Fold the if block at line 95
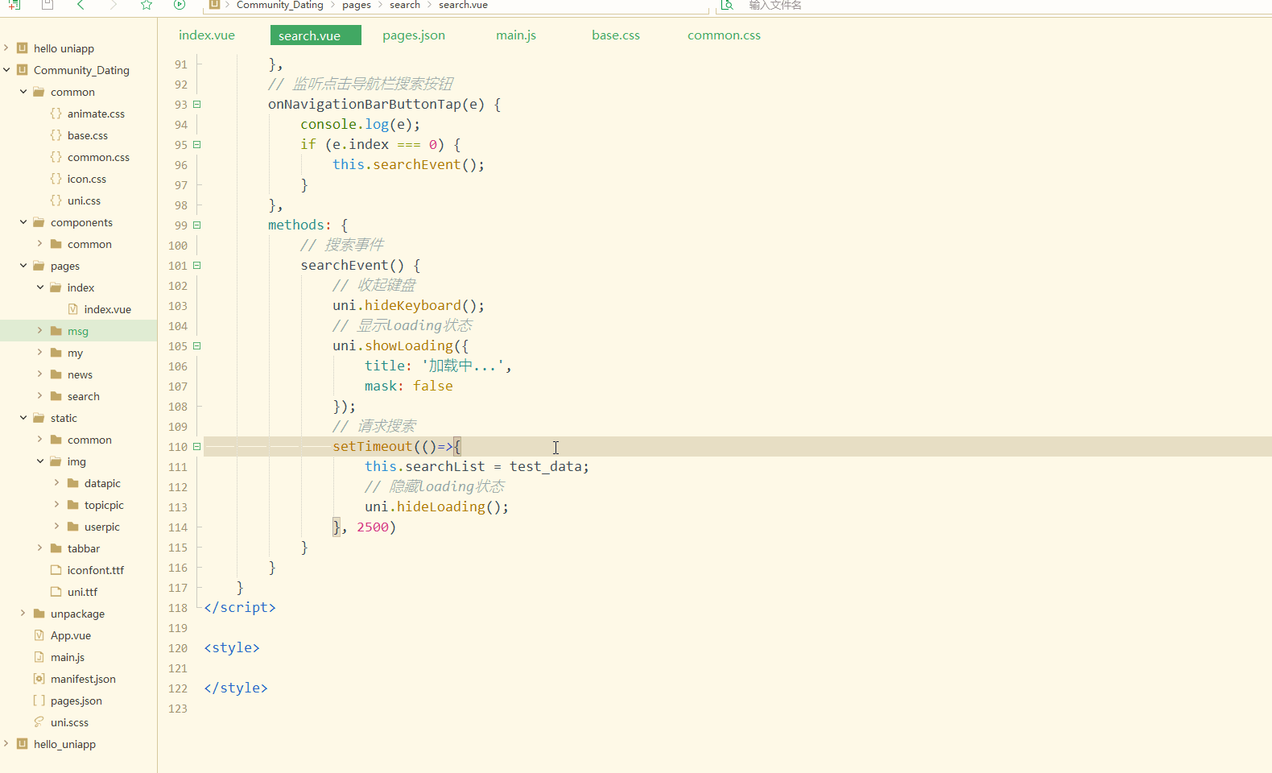This screenshot has height=773, width=1272. point(196,145)
